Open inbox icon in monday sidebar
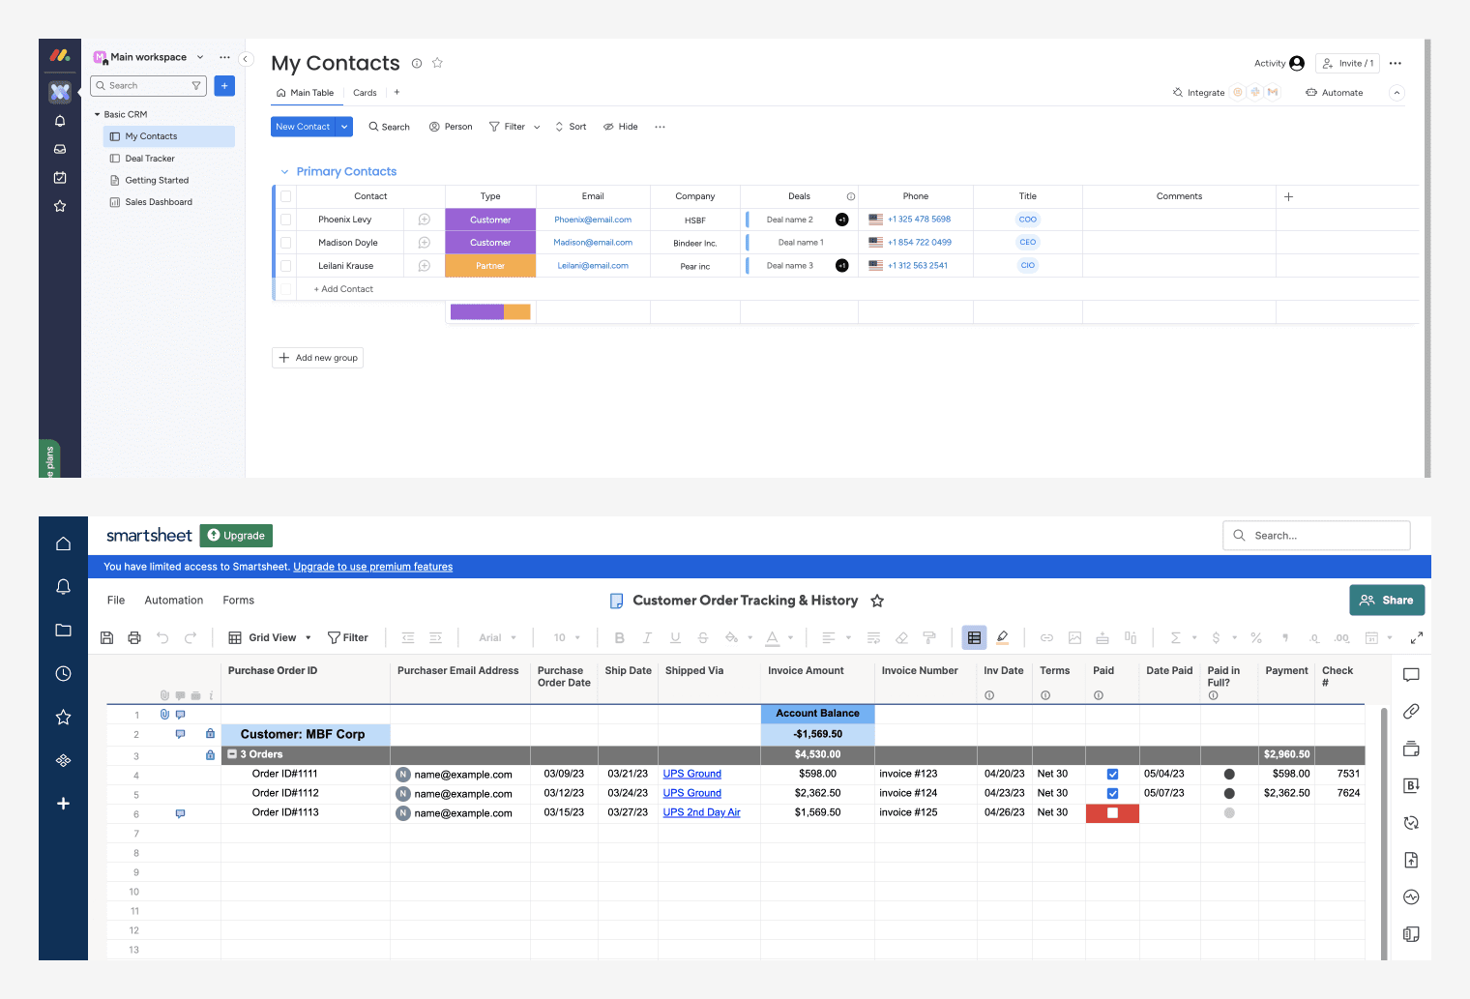Image resolution: width=1470 pixels, height=999 pixels. coord(60,149)
